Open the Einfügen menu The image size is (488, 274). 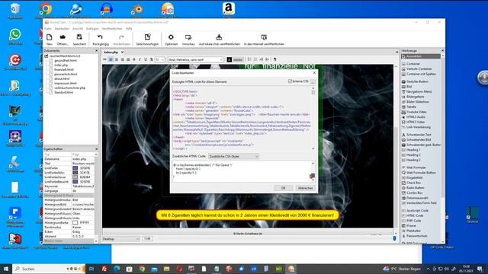[92, 29]
